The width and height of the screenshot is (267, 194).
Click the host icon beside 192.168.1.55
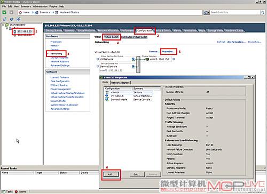click(x=14, y=31)
